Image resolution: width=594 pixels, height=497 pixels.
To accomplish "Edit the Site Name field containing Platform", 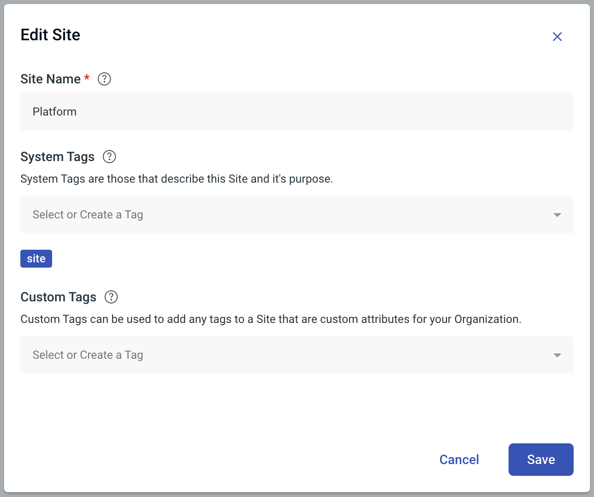I will [297, 112].
